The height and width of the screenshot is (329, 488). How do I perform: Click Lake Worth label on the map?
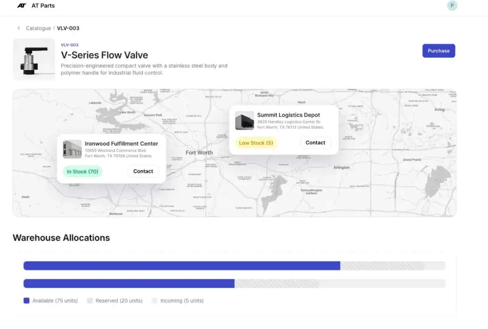127,112
